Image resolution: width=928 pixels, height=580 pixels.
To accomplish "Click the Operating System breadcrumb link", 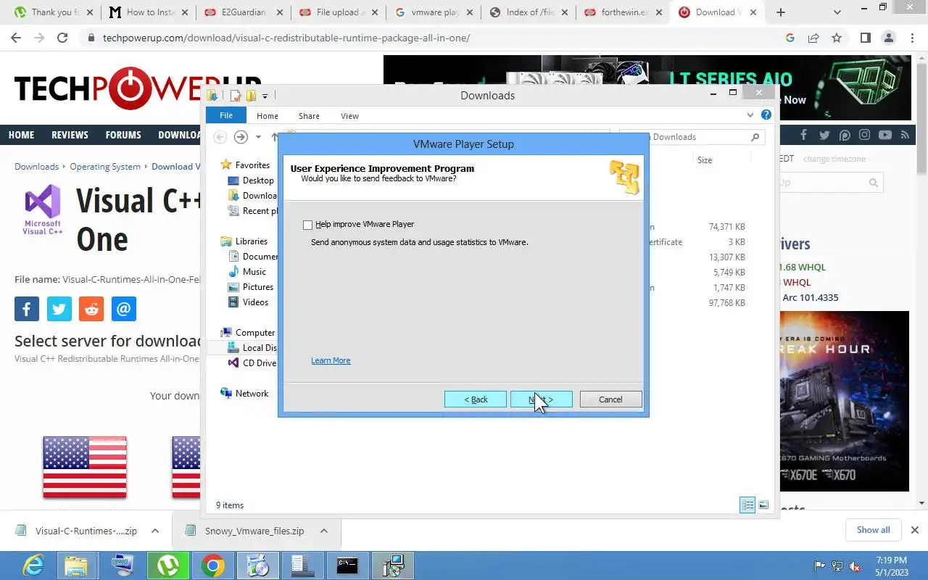I will click(x=105, y=167).
